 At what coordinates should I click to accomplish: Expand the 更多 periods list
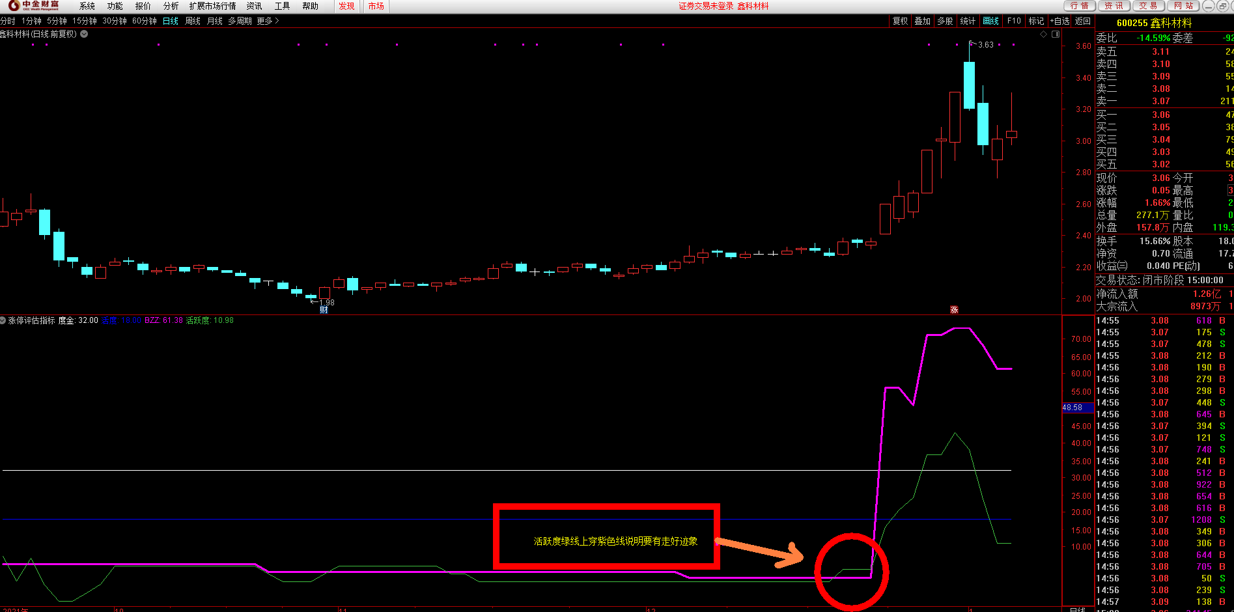268,21
